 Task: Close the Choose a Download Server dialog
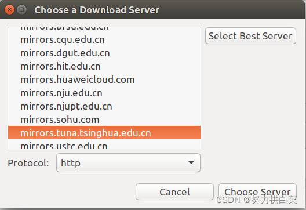pyautogui.click(x=9, y=10)
